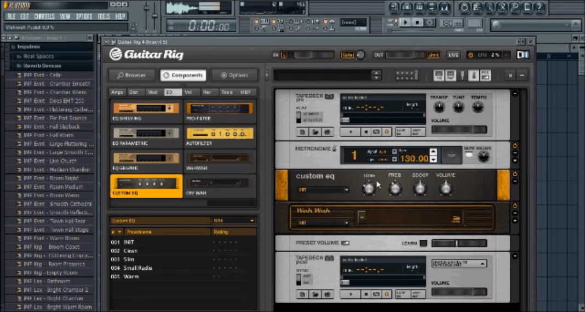Click FL Studio transport stop button
The image size is (585, 312).
(x=417, y=22)
